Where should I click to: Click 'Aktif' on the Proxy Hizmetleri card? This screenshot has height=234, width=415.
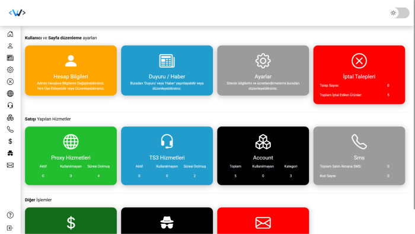pos(43,166)
